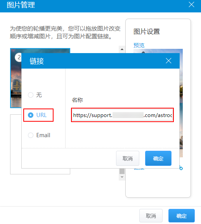Click 取消 in the 链接 dialog
The image size is (201, 224).
click(x=128, y=158)
